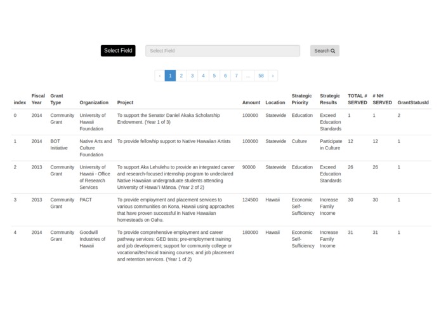
Task: Go to page 6
Action: coord(225,76)
